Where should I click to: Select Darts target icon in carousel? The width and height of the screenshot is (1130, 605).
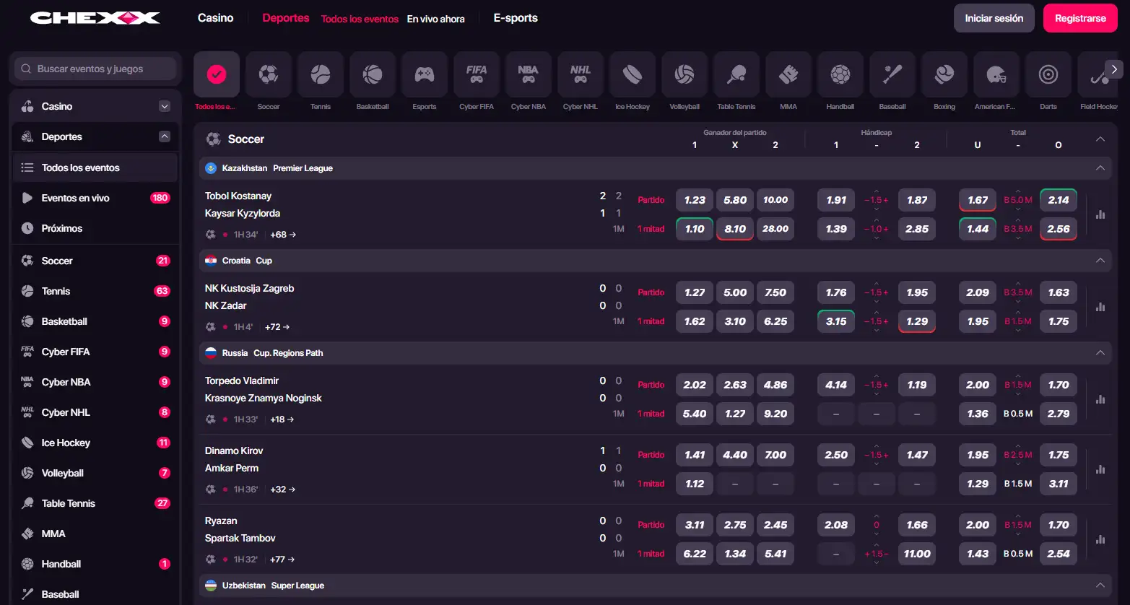tap(1048, 74)
